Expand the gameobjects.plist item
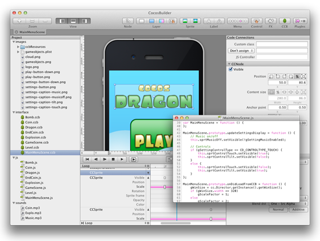 coord(18,52)
